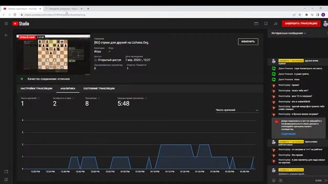Click the share arrow icon in Studio header
Image resolution: width=328 pixels, height=184 pixels.
pyautogui.click(x=276, y=24)
